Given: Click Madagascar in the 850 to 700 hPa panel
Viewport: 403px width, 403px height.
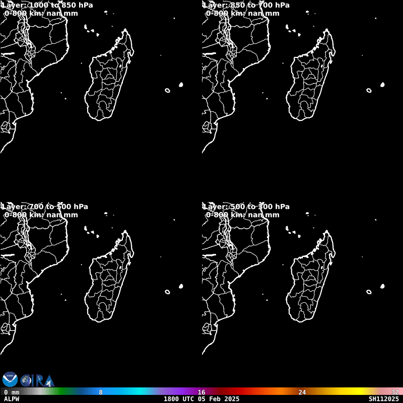Looking at the screenshot, I should point(311,75).
